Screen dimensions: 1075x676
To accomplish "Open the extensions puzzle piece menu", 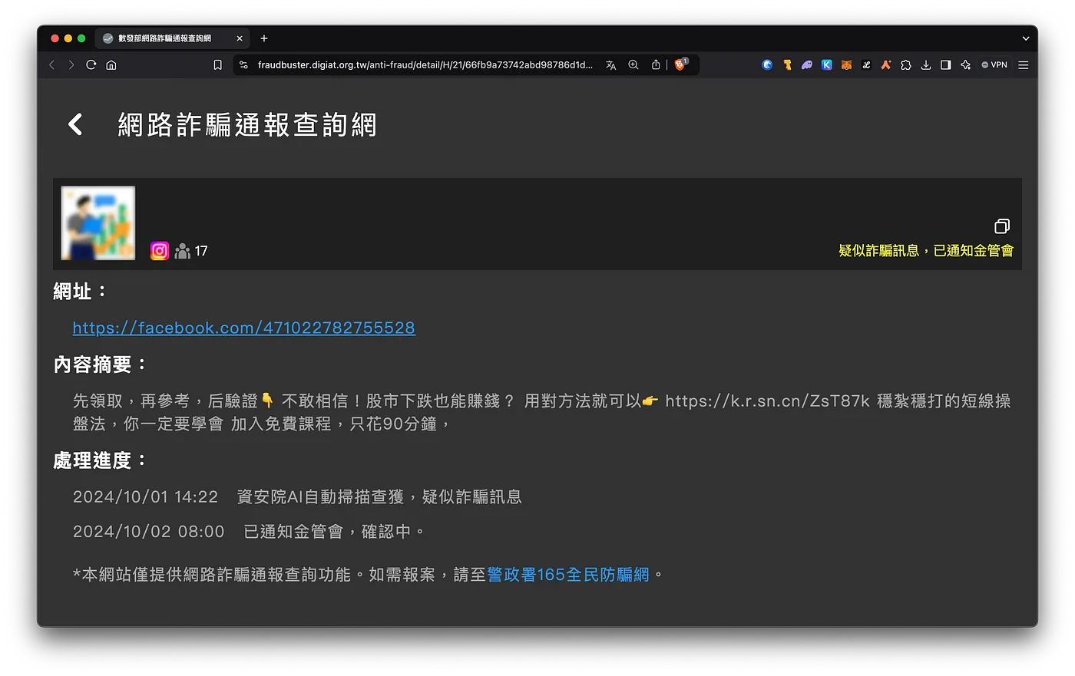I will 906,65.
